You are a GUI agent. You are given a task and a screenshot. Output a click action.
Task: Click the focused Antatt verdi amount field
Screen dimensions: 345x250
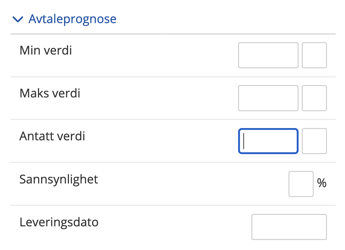click(268, 141)
